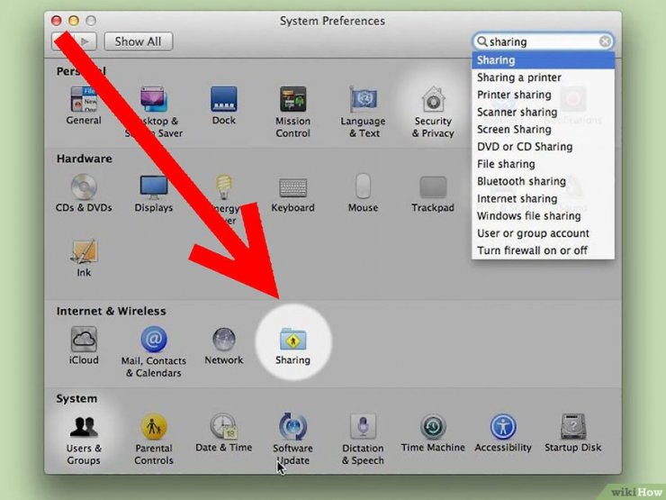This screenshot has width=666, height=500.
Task: Open CDs & DVDs preferences
Action: (84, 187)
